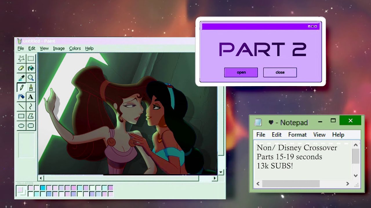Choose the straight Line tool
371x208 pixels.
pos(21,106)
